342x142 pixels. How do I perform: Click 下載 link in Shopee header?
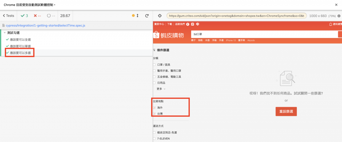[x=169, y=24]
